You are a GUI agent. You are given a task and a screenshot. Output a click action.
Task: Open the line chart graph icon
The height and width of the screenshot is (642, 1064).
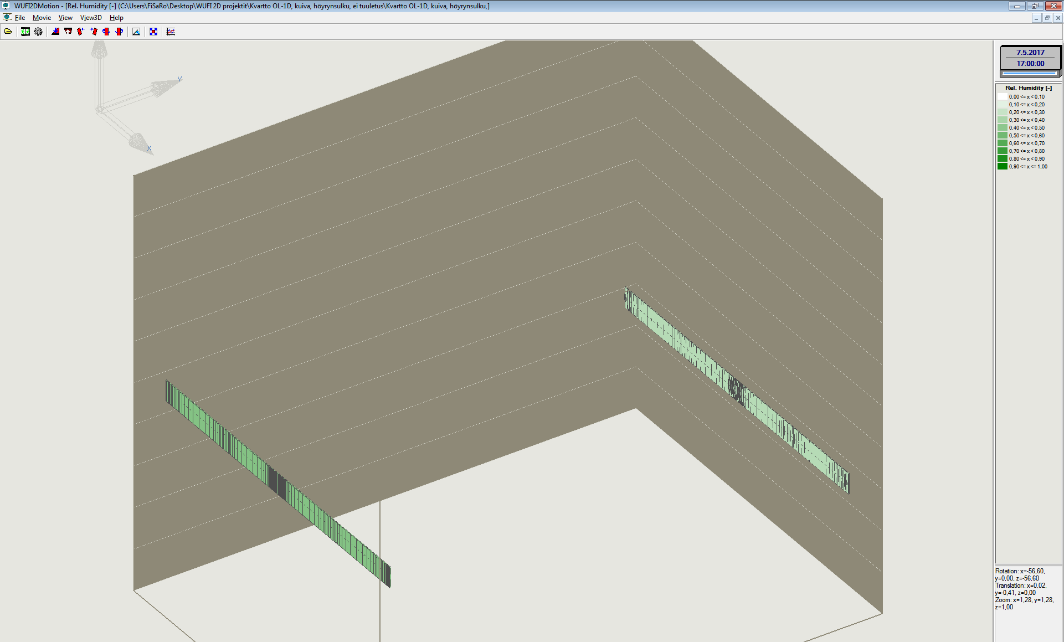[x=171, y=32]
